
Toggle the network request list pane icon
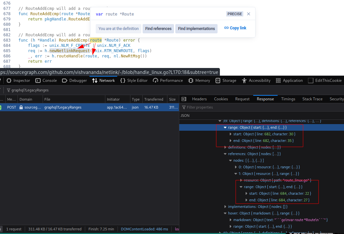pos(184,99)
